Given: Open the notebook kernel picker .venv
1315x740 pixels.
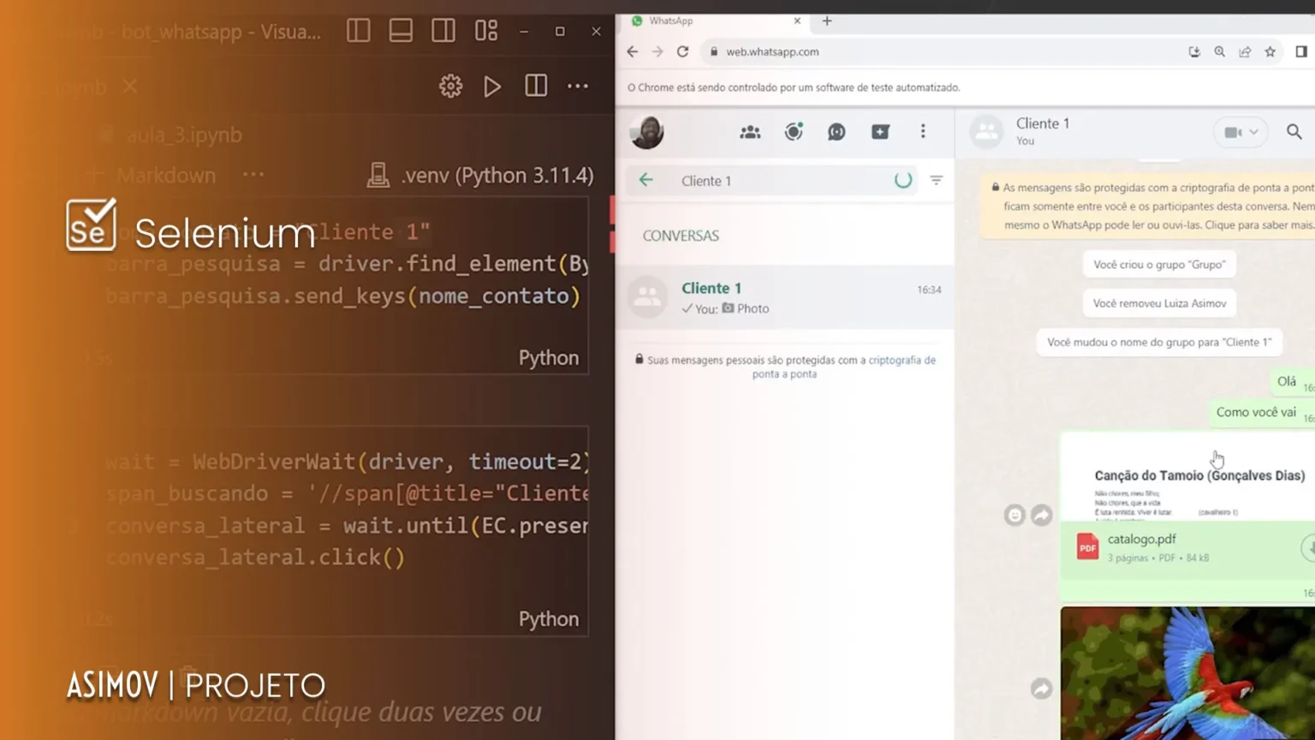Looking at the screenshot, I should click(481, 176).
